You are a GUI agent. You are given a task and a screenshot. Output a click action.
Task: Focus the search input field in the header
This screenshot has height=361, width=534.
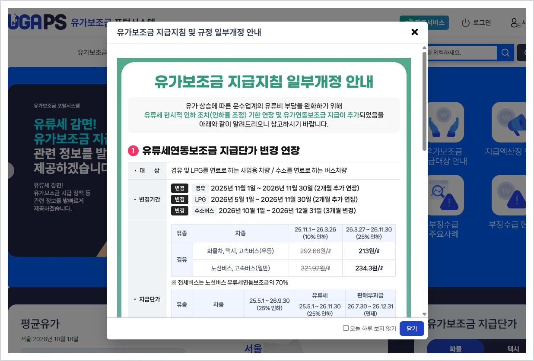tap(462, 53)
